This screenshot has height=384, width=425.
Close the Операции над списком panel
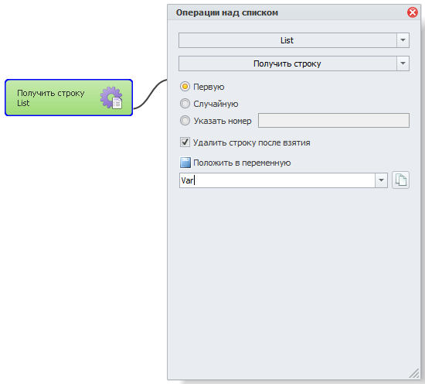[413, 12]
